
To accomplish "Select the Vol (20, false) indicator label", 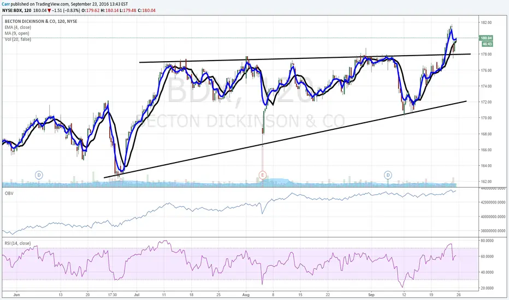I will coord(18,39).
